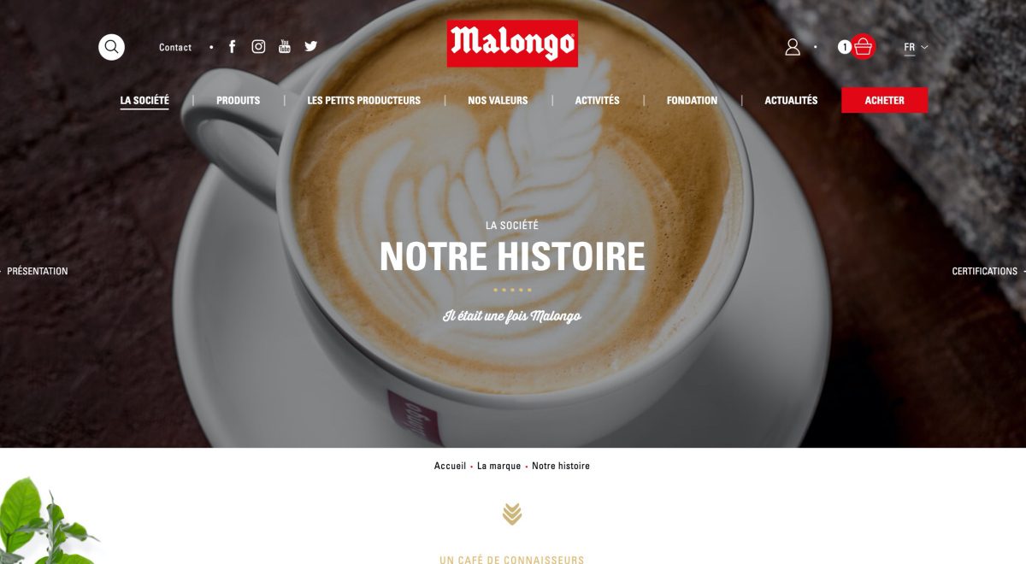Open the search magnifier icon
This screenshot has width=1026, height=564.
[x=111, y=47]
